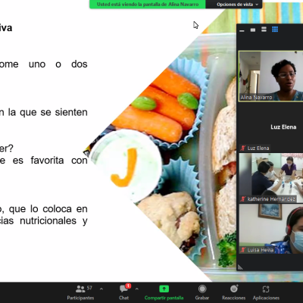Click the resize handle of the video panel
Screen dimensions: 303x303
[x=240, y=267]
